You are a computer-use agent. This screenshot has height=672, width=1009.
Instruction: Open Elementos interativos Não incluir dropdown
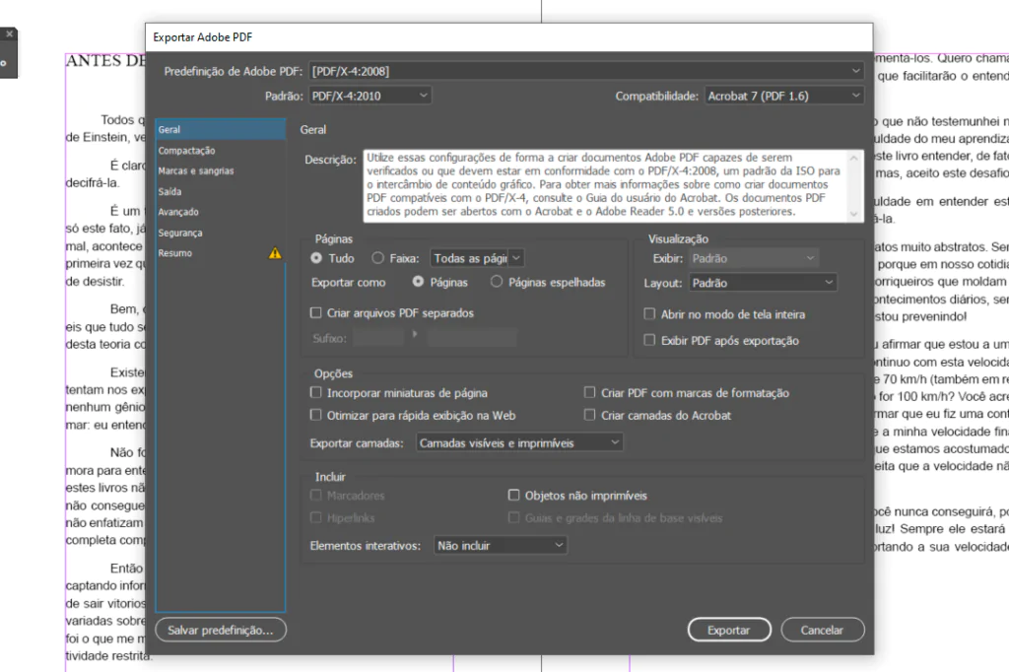(501, 545)
